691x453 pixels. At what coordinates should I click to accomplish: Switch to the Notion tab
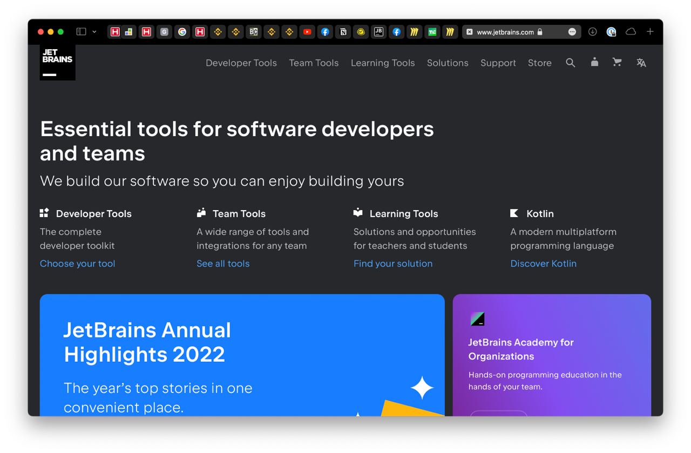click(x=343, y=32)
